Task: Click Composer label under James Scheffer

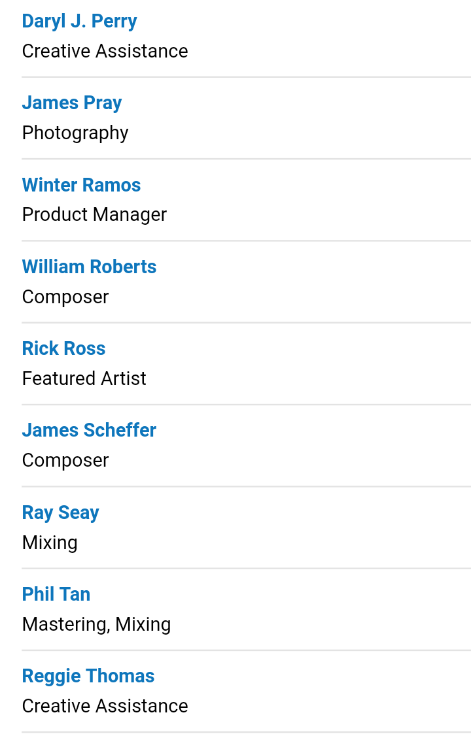Action: pos(65,460)
